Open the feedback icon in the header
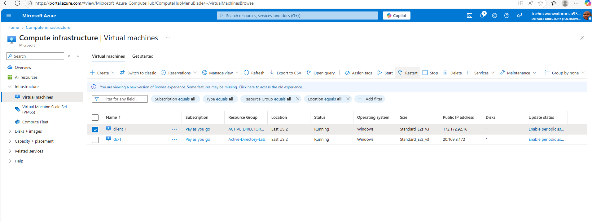This screenshot has height=222, width=592. click(x=519, y=16)
